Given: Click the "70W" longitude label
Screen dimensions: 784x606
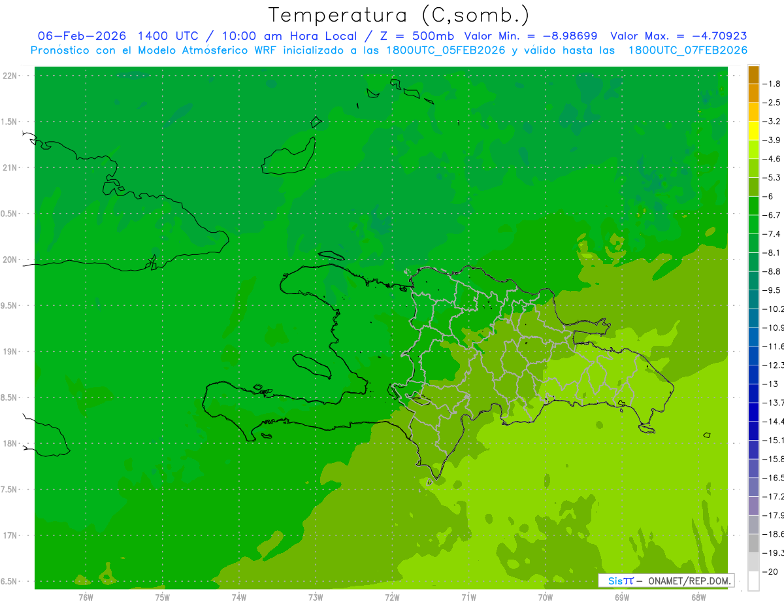Looking at the screenshot, I should (546, 597).
